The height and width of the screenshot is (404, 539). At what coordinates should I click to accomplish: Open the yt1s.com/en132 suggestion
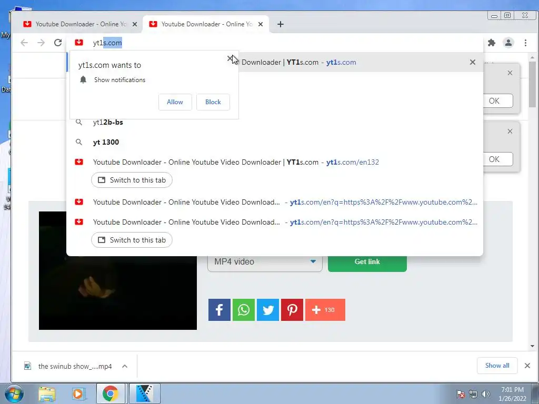pos(275,162)
